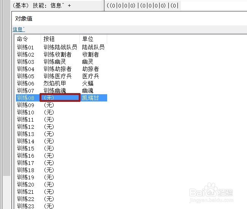This screenshot has height=209, width=247.
Task: Click the (无) cell in row 训练13
Action: pyautogui.click(x=49, y=134)
